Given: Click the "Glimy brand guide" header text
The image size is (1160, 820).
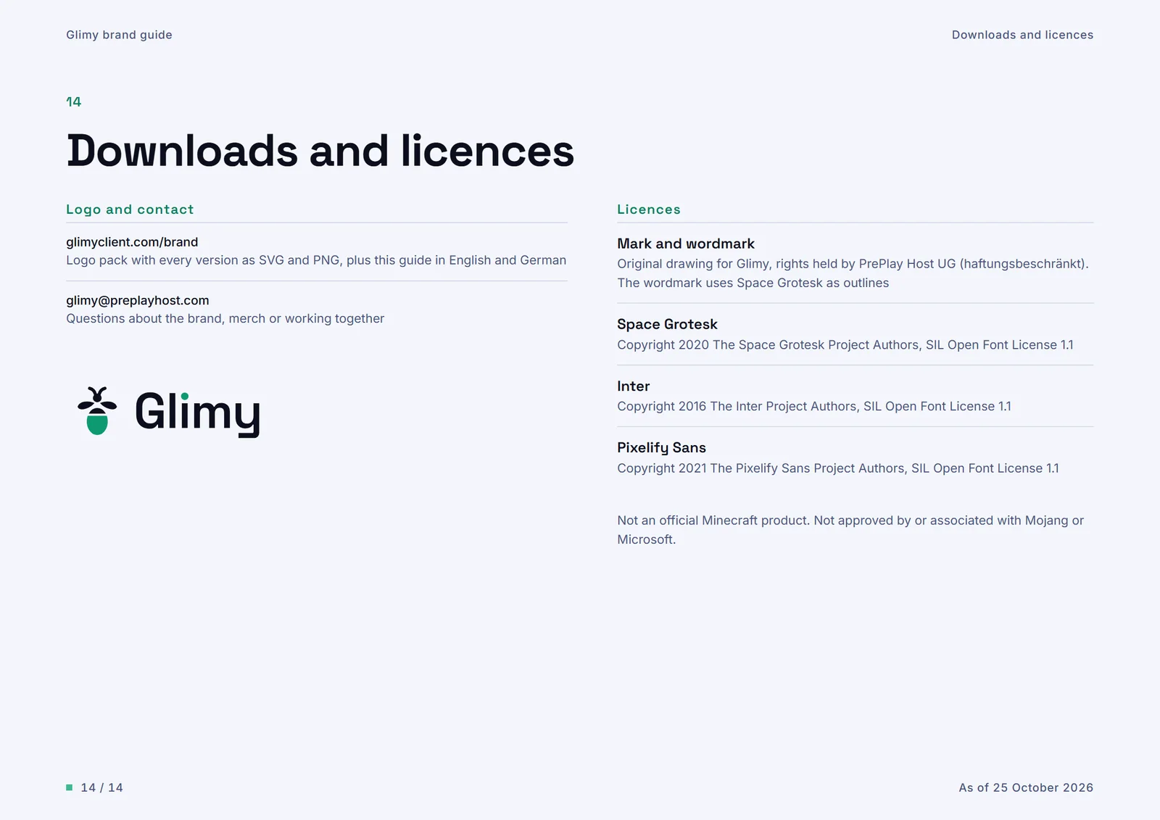Looking at the screenshot, I should click(119, 35).
